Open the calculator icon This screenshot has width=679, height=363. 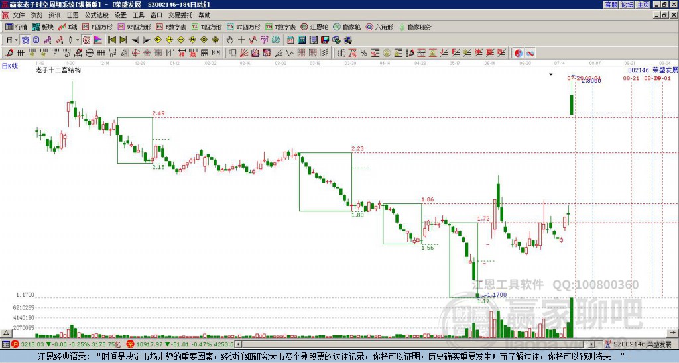[302, 40]
